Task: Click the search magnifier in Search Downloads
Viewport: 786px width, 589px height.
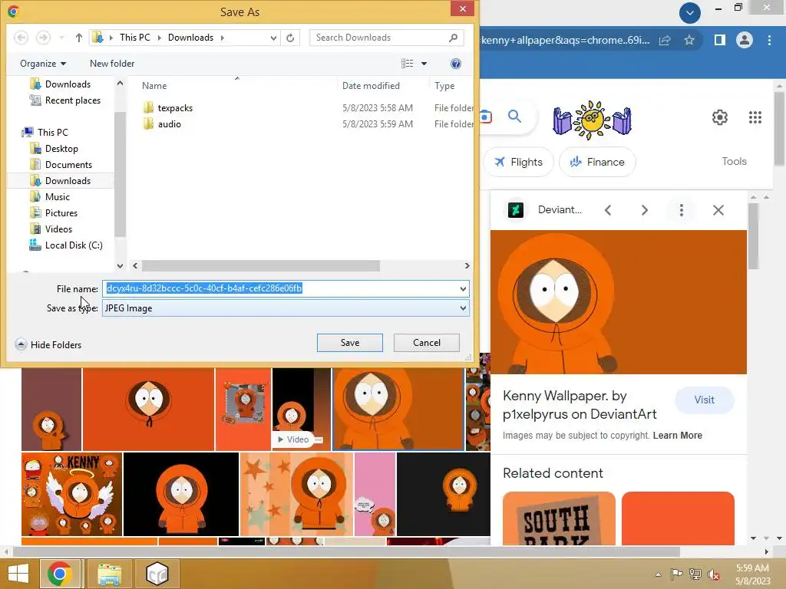Action: pyautogui.click(x=453, y=38)
